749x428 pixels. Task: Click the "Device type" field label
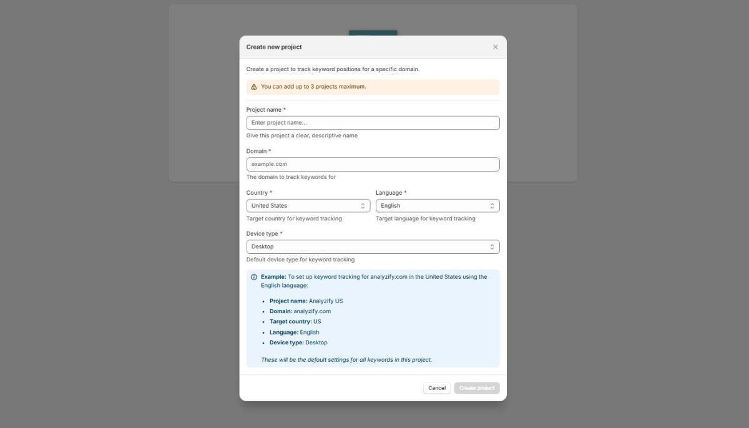[x=262, y=234]
